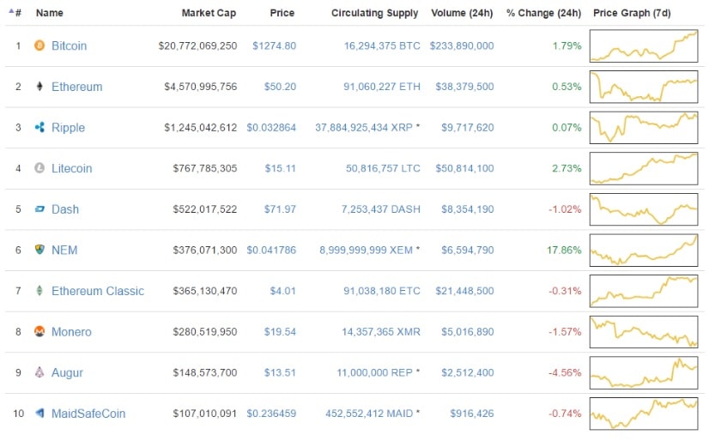Open the Ethereum Classic name link
The image size is (709, 441).
97,291
